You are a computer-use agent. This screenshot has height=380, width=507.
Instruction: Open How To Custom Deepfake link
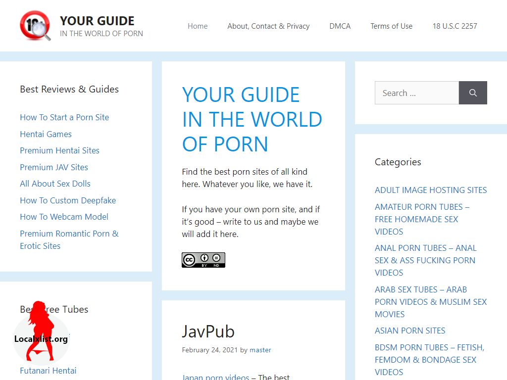[x=68, y=200]
